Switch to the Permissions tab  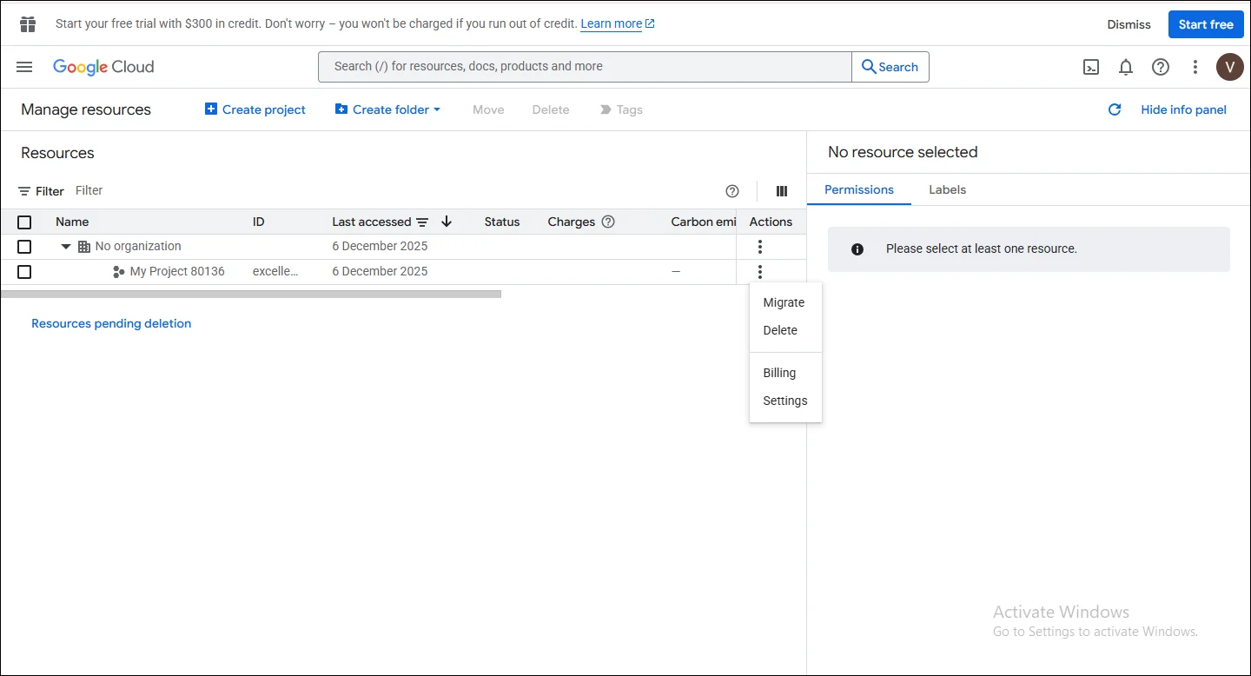coord(859,189)
